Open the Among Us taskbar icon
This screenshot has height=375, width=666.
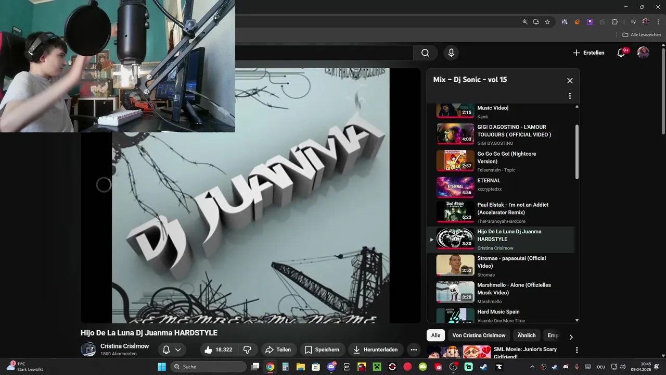pyautogui.click(x=362, y=367)
